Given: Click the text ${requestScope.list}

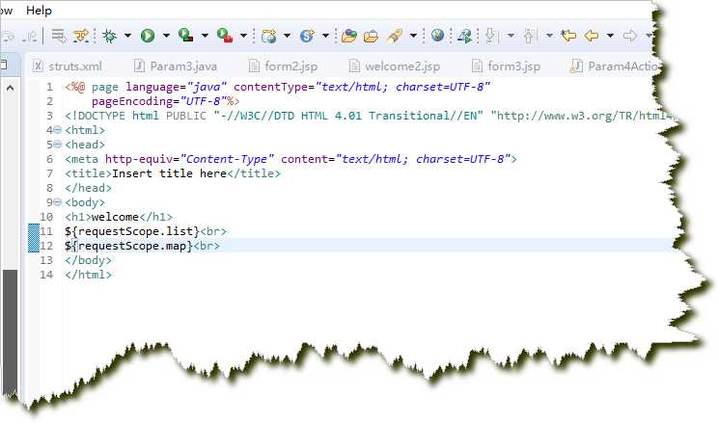Looking at the screenshot, I should pos(132,231).
